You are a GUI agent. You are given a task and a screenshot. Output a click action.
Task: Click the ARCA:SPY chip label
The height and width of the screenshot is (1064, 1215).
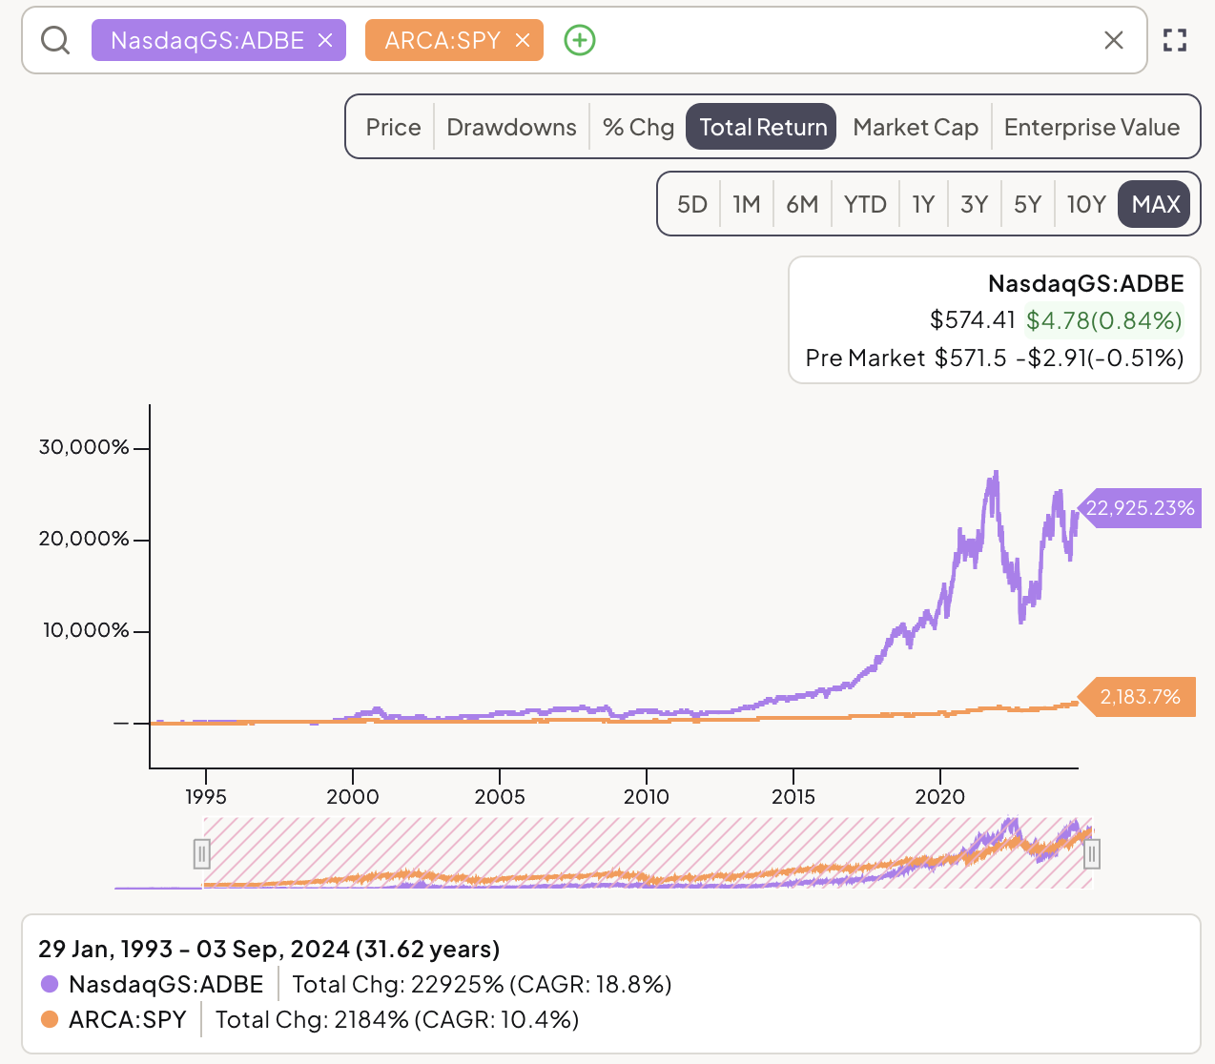tap(443, 40)
